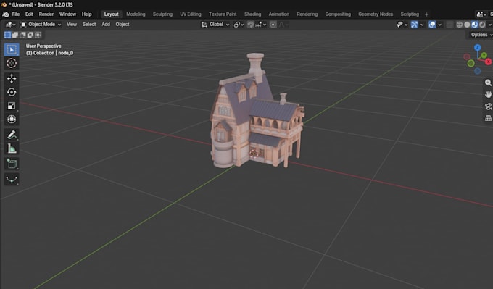Open the Geometry Nodes workspace tab
This screenshot has width=493, height=289.
coord(376,14)
